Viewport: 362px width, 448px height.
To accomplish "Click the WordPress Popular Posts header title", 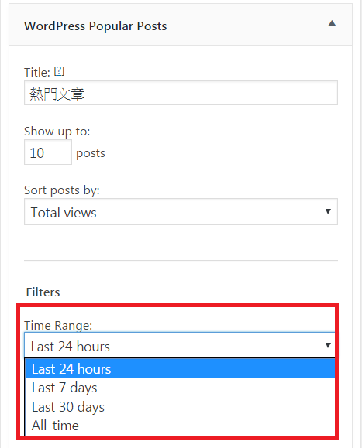I will [95, 26].
